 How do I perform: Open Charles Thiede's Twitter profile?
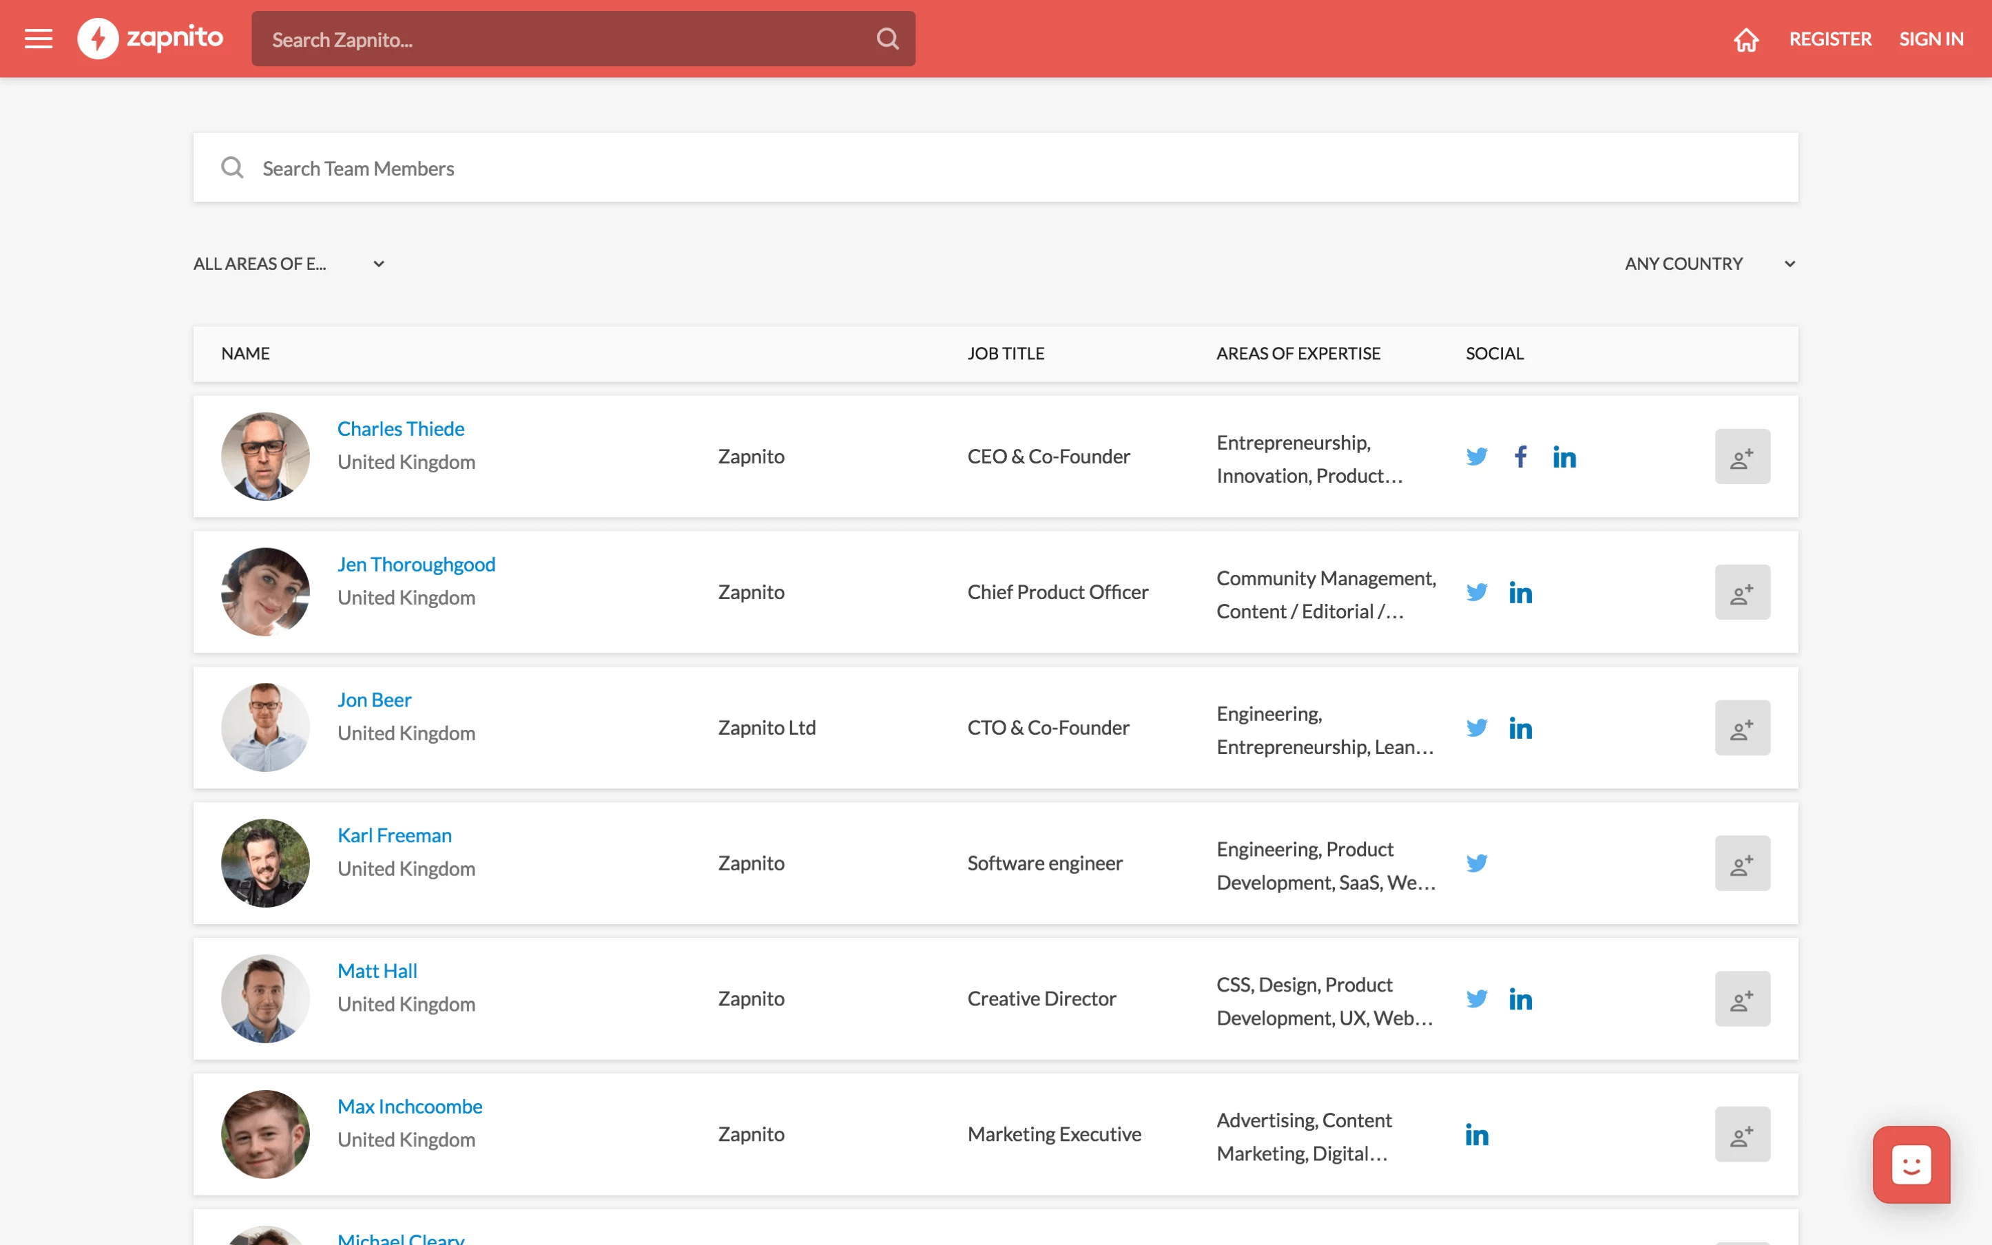1477,456
